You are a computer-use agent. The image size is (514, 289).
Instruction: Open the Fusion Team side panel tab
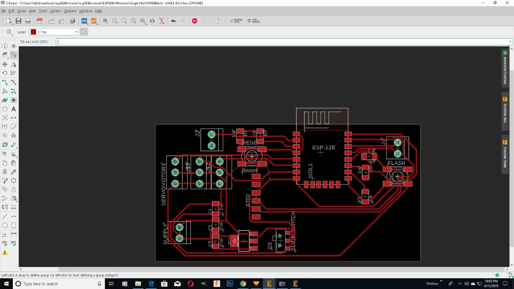point(505,154)
